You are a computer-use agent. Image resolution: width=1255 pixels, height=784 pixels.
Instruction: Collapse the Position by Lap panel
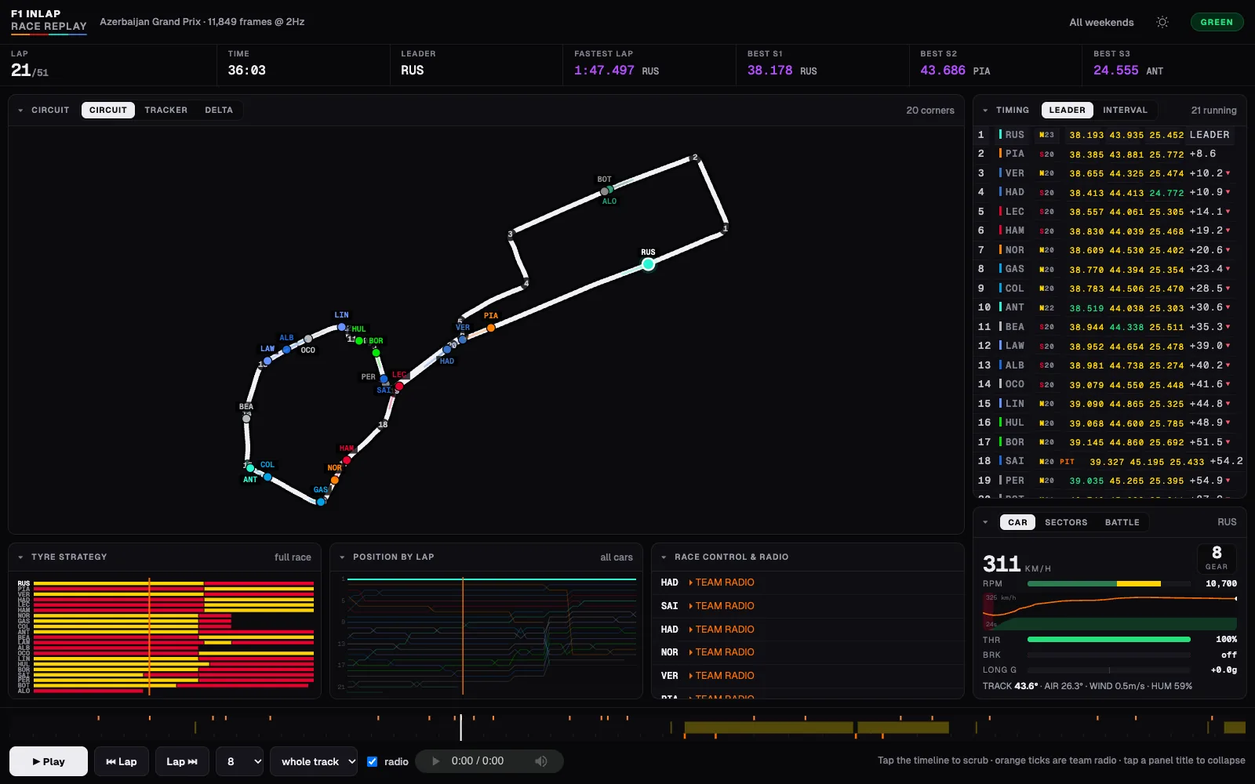[342, 557]
